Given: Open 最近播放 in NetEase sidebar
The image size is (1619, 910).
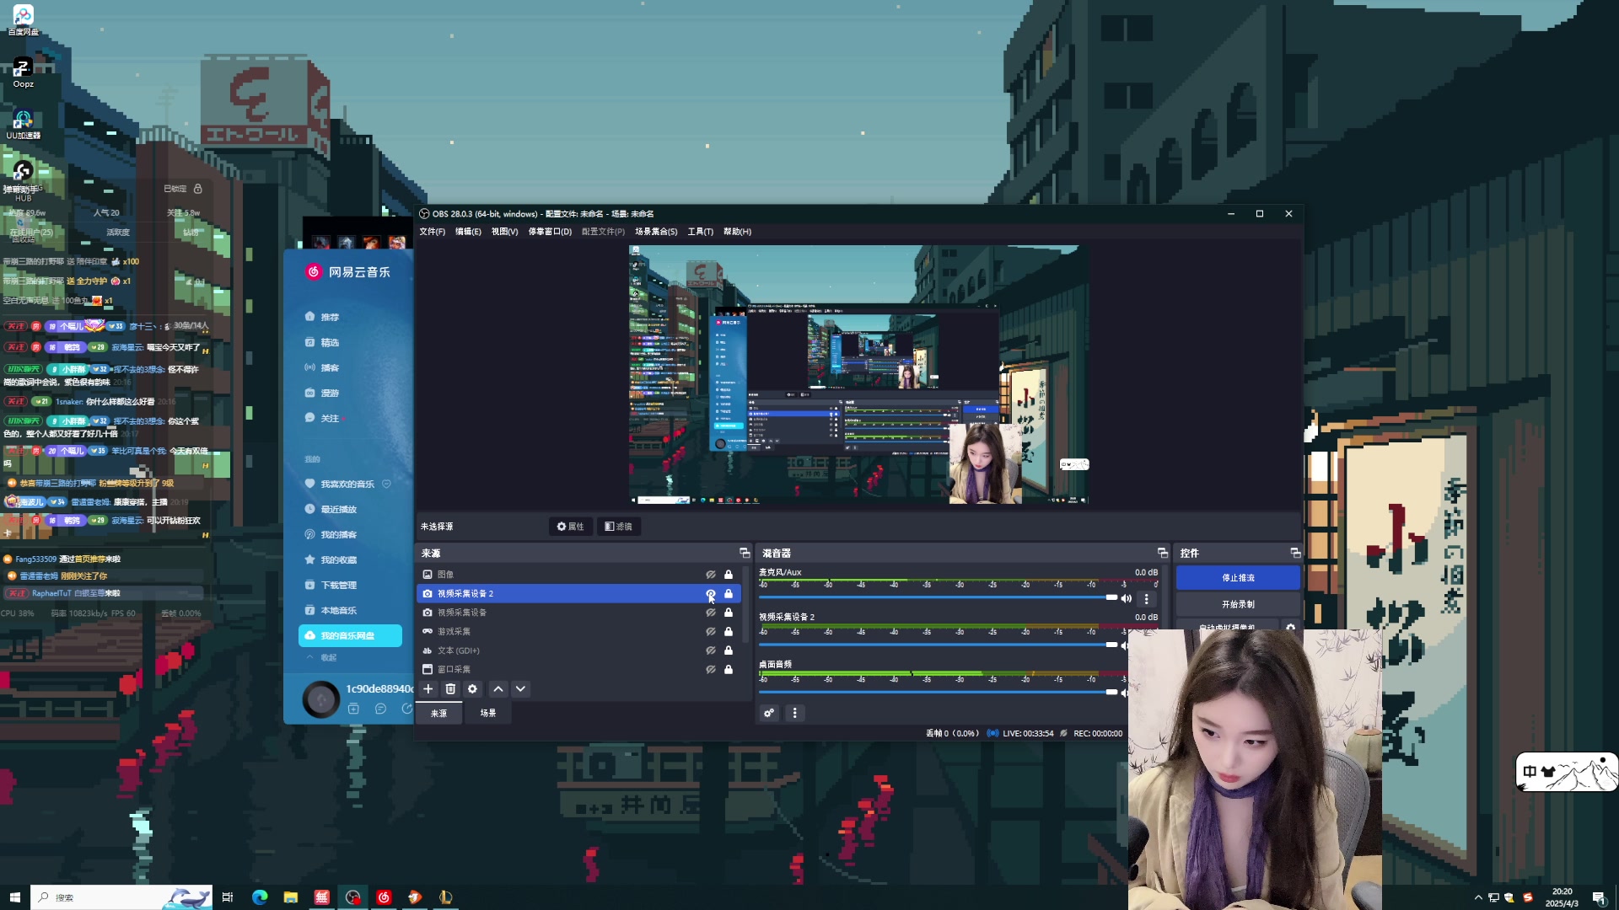Looking at the screenshot, I should (x=338, y=510).
